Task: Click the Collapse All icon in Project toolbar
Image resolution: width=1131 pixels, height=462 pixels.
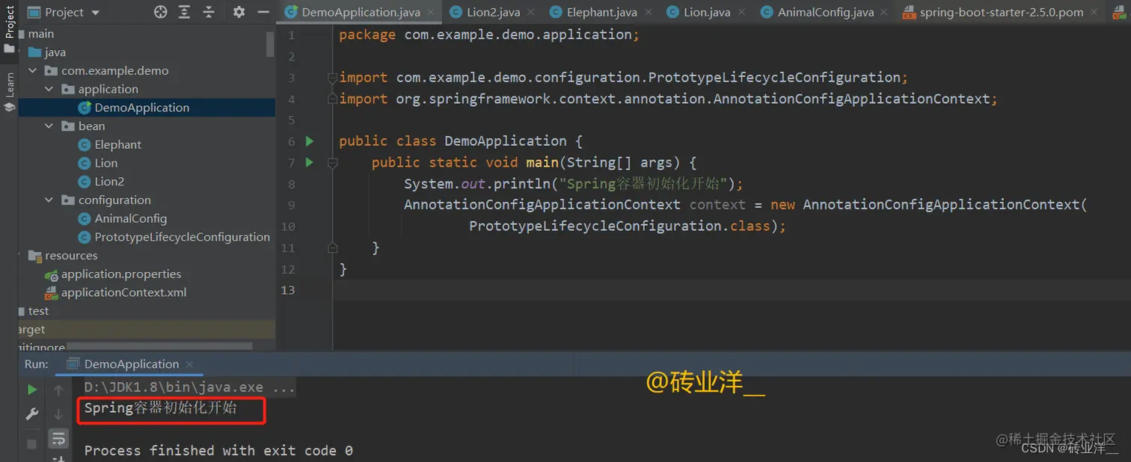Action: click(x=209, y=12)
